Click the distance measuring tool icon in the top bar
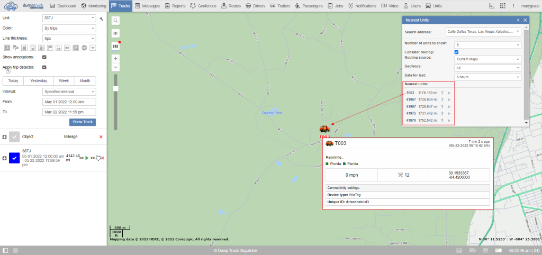The image size is (542, 255). click(492, 6)
